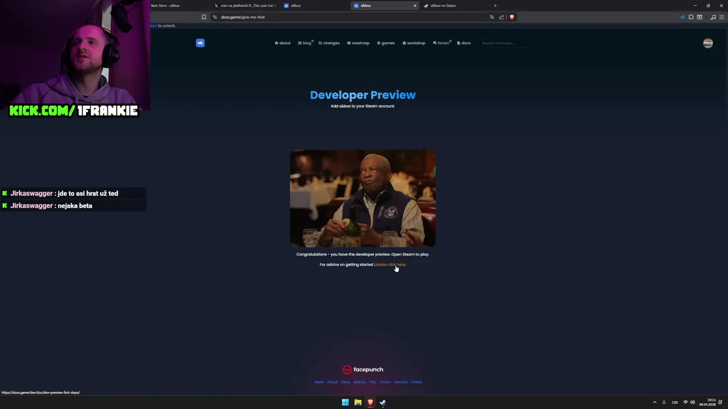Open the About footer link
This screenshot has width=728, height=409.
pyautogui.click(x=332, y=382)
